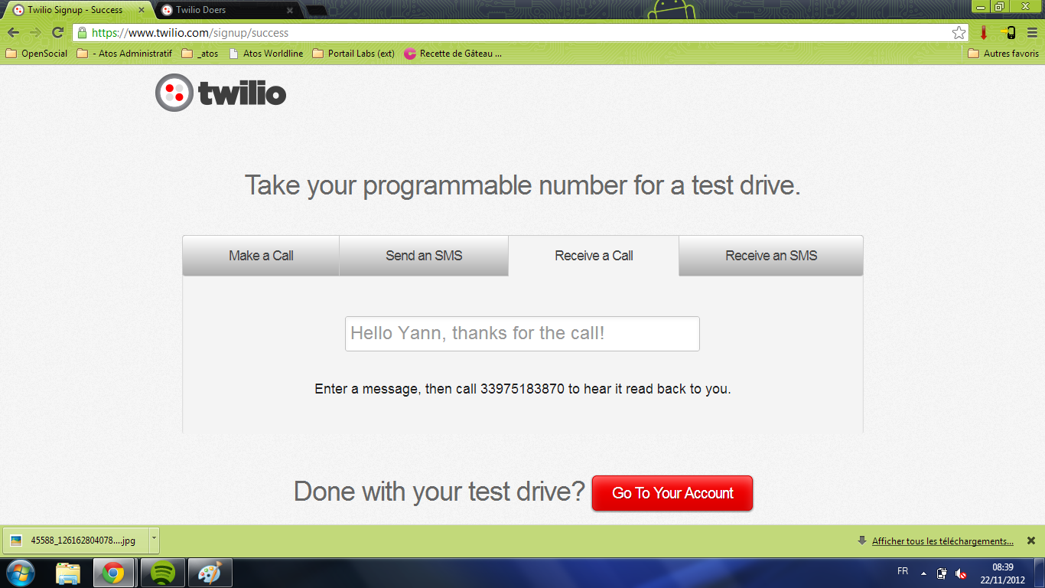Close the Twilio Doers tab

point(289,10)
